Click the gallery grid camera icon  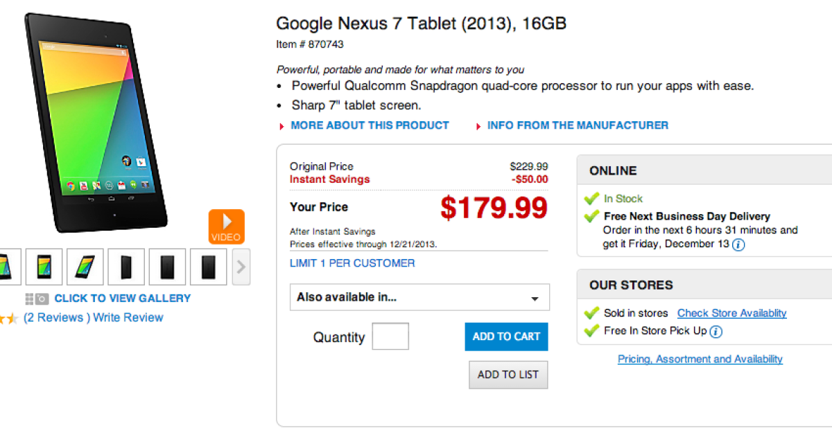tap(37, 299)
